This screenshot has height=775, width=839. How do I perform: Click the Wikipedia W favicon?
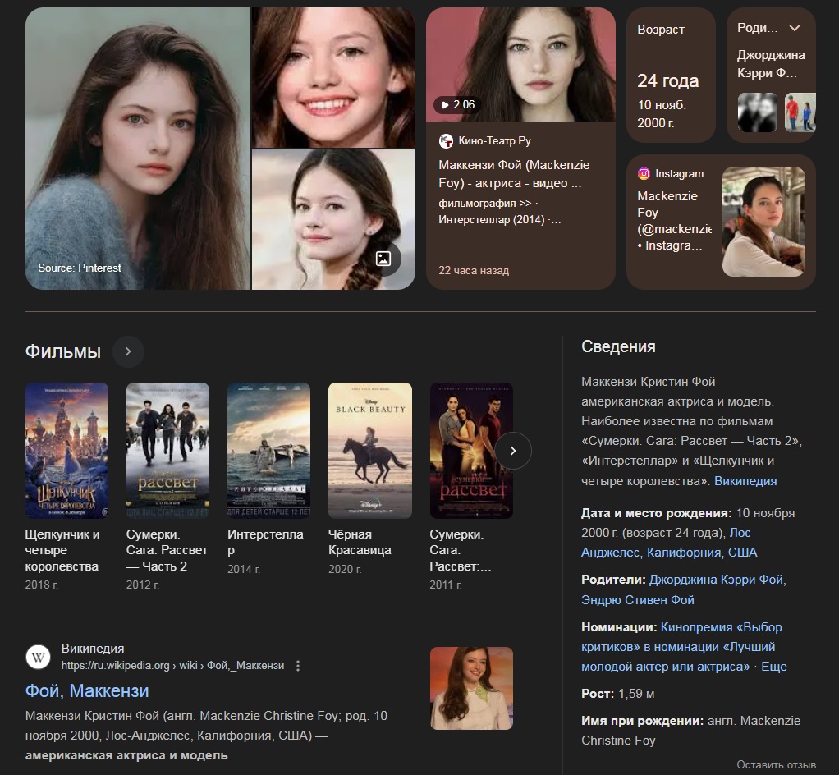point(38,657)
